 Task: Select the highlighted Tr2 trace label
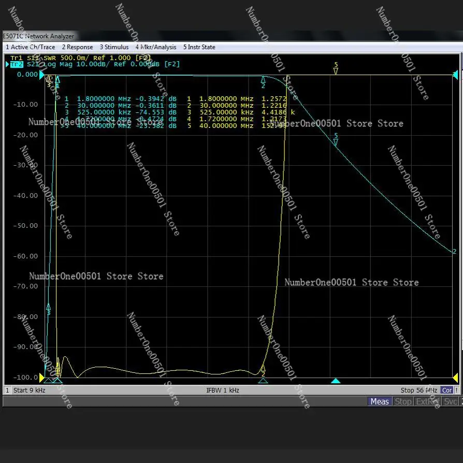tap(17, 64)
